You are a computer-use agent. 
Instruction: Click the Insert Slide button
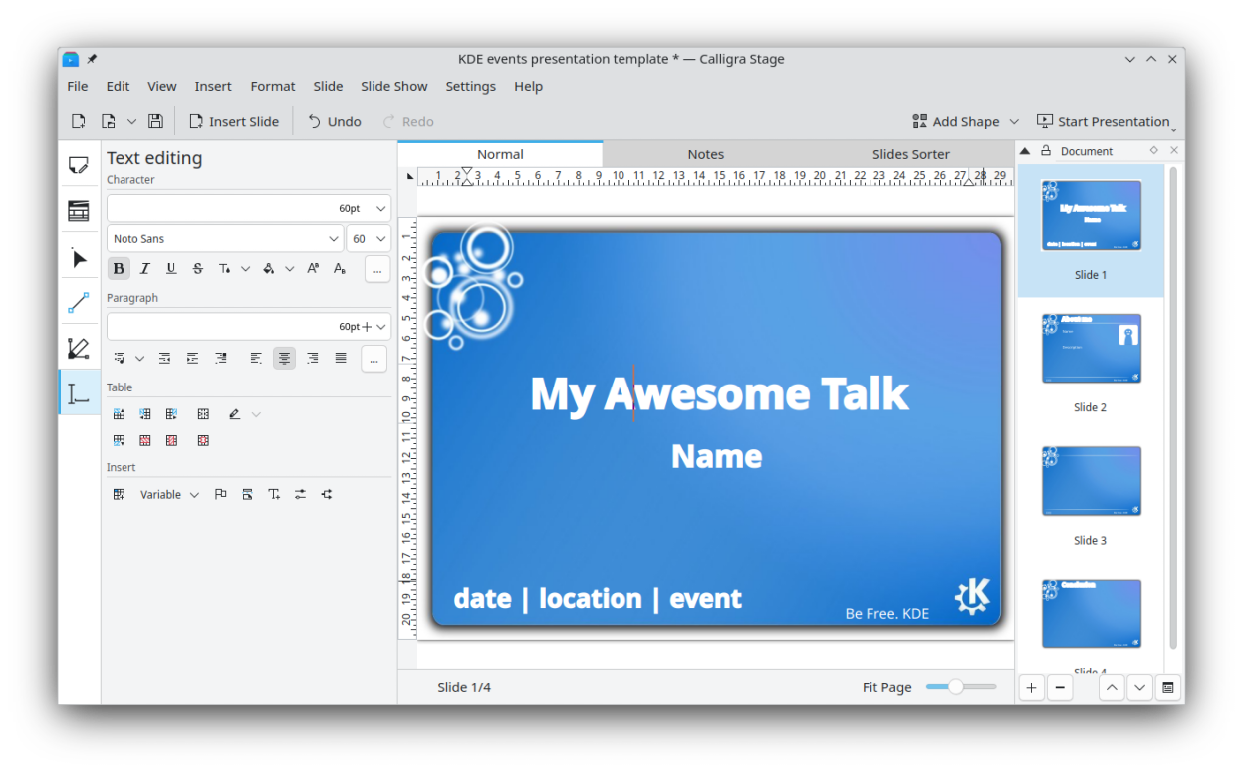[x=234, y=121]
